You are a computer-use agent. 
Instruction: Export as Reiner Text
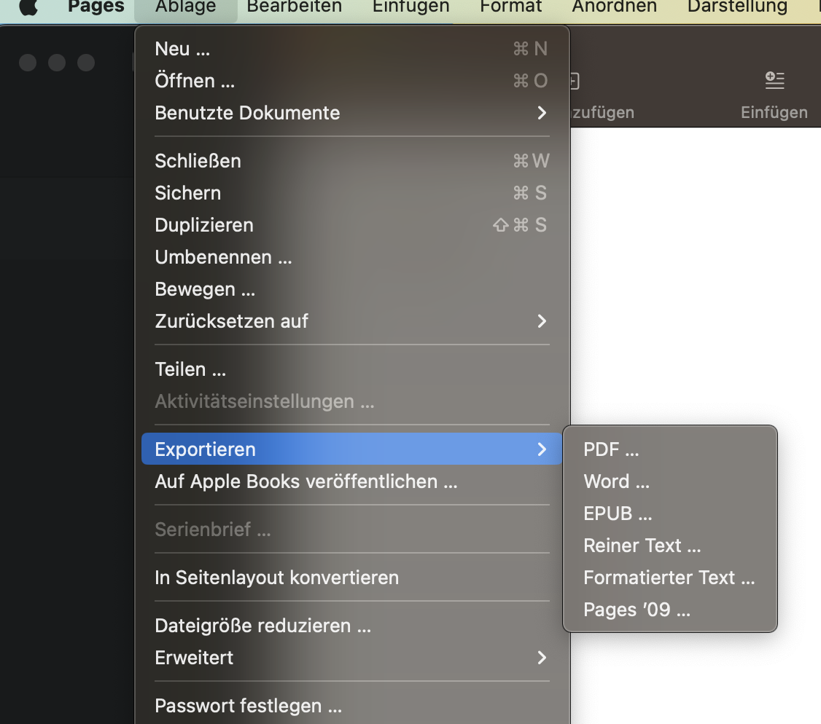pos(642,546)
